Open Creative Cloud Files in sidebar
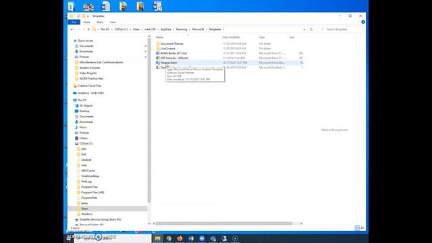Screen dimensions: 432x243 [89, 86]
